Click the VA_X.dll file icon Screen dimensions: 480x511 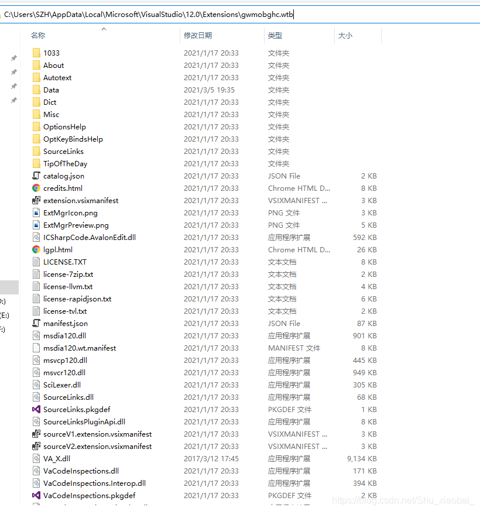[36, 458]
